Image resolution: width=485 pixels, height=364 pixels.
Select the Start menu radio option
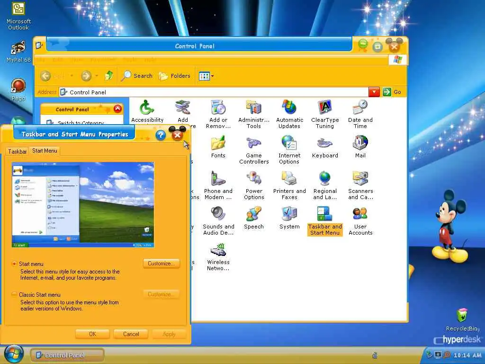(14, 264)
